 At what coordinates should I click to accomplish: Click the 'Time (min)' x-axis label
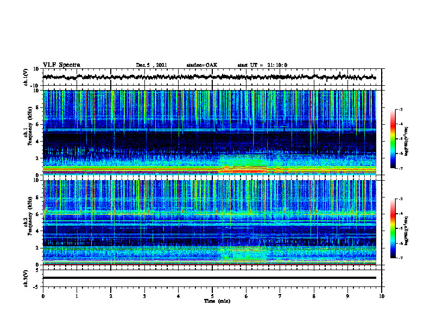pyautogui.click(x=217, y=301)
